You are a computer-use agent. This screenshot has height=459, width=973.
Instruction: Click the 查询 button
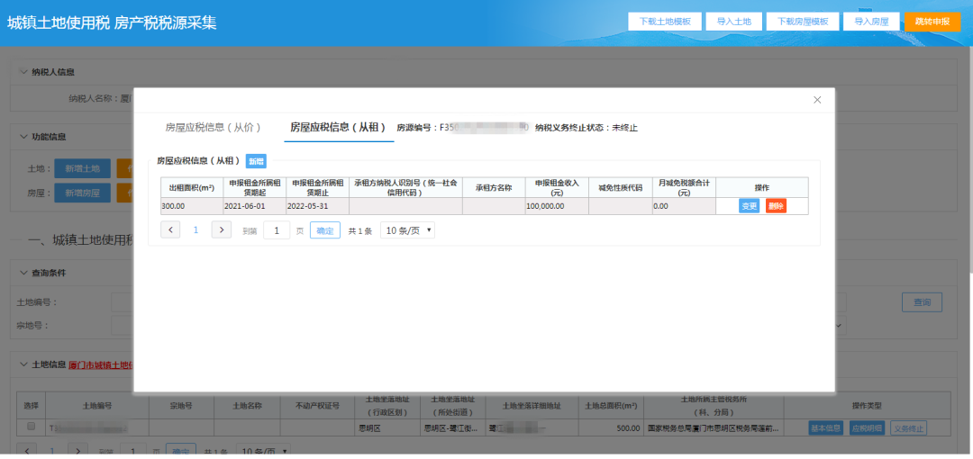(x=923, y=302)
